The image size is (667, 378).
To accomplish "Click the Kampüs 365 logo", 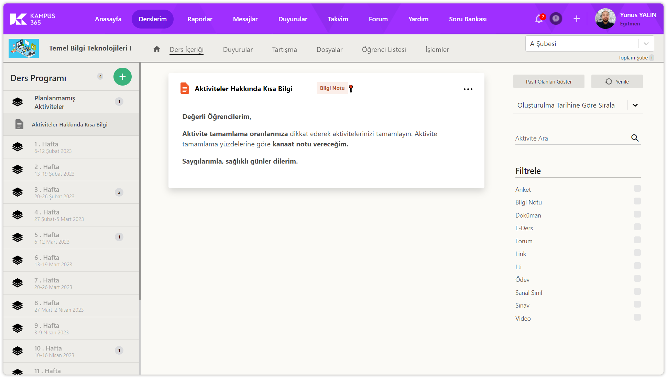I will [x=33, y=19].
